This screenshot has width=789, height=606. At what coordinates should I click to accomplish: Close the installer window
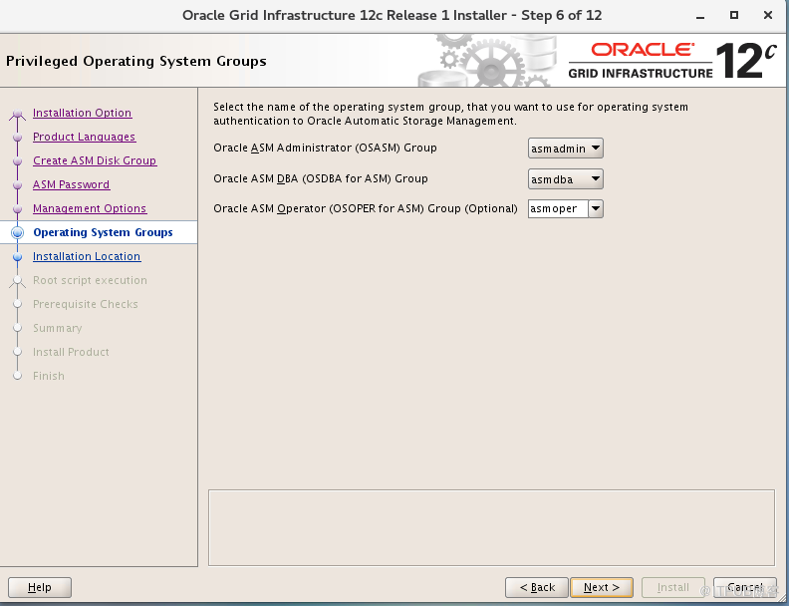[768, 15]
